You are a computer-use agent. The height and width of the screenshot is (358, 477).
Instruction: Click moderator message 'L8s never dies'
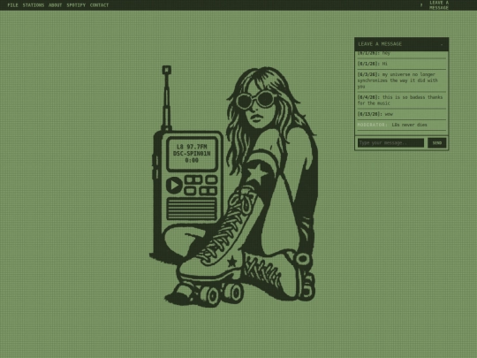pos(402,125)
